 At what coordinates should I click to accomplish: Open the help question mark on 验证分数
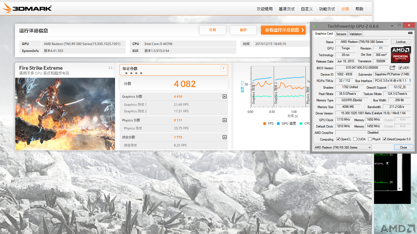click(x=224, y=69)
